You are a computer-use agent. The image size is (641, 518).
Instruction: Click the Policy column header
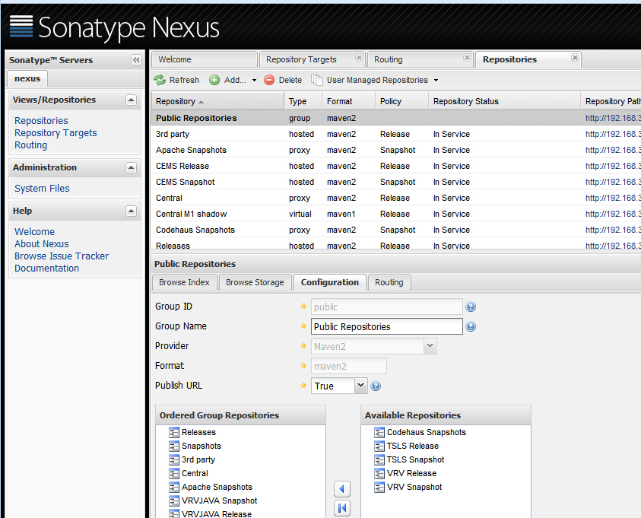[401, 101]
